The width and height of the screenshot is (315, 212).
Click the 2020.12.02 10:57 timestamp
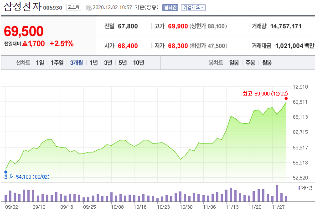(112, 7)
